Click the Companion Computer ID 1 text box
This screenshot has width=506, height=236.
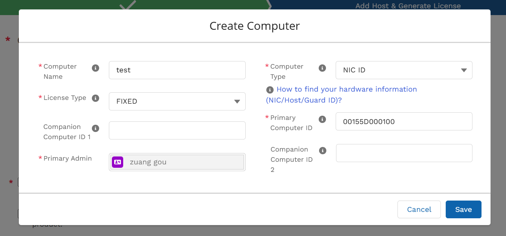(177, 130)
